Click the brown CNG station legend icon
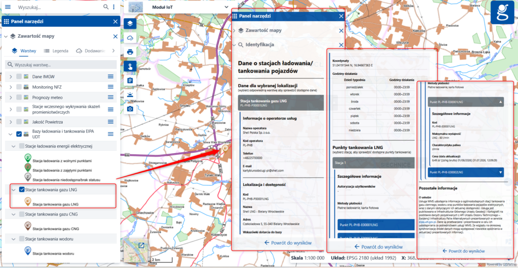 coord(28,226)
